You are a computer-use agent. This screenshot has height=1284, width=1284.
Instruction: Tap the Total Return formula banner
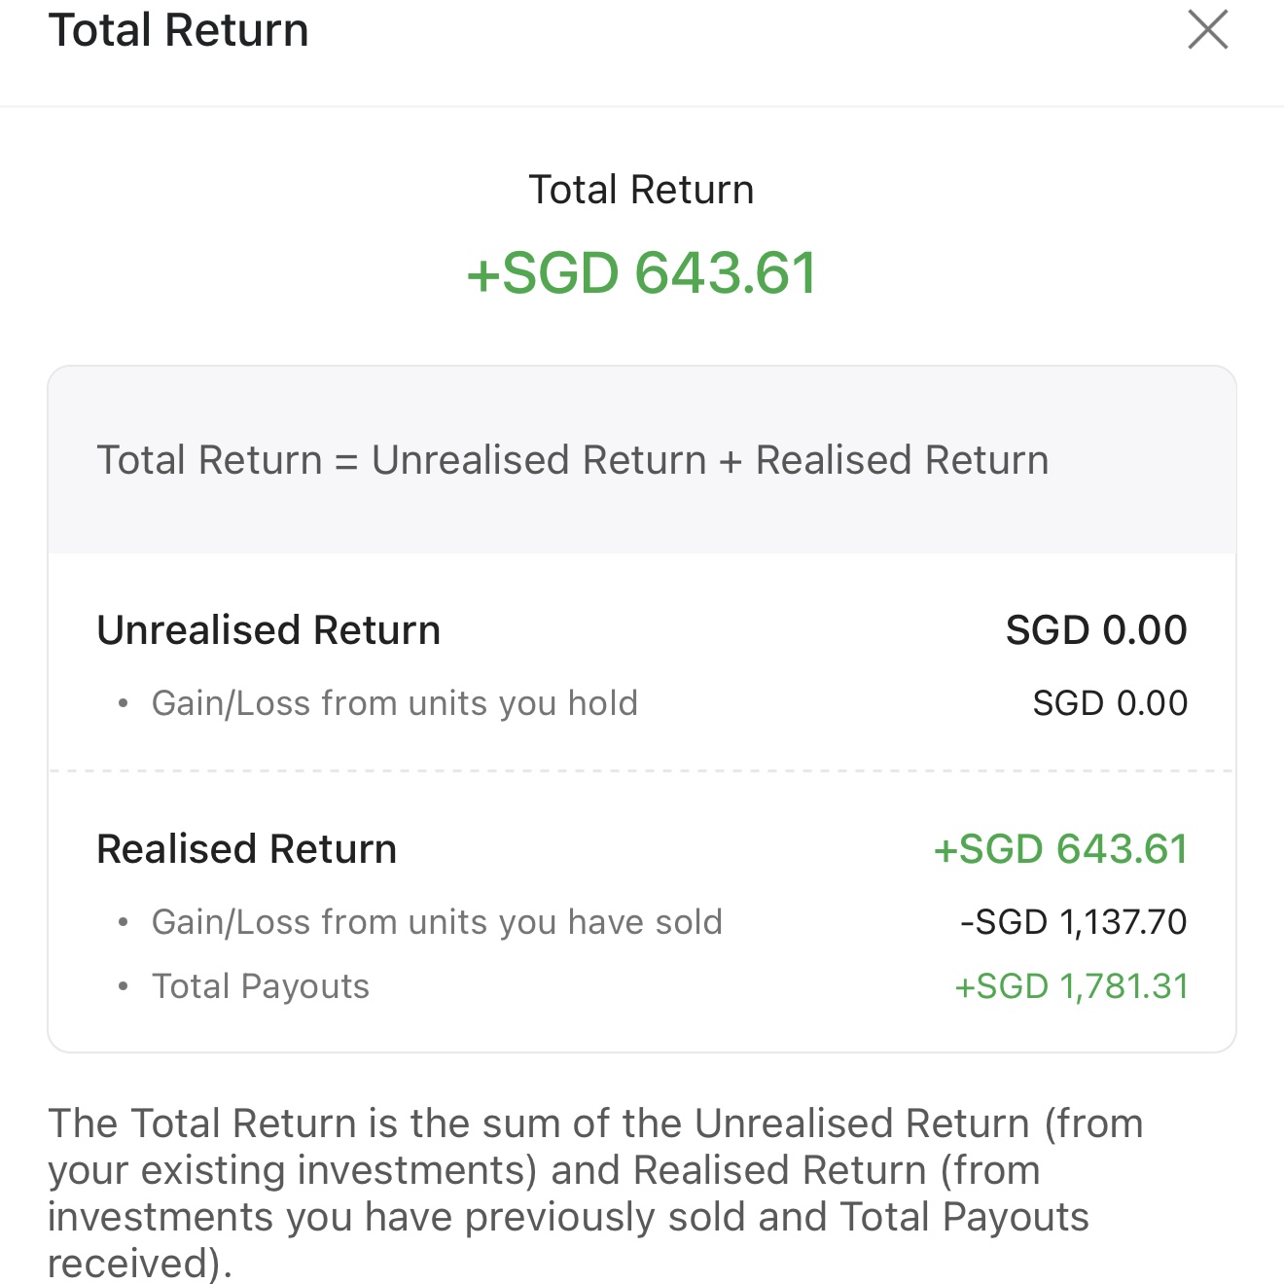[642, 460]
